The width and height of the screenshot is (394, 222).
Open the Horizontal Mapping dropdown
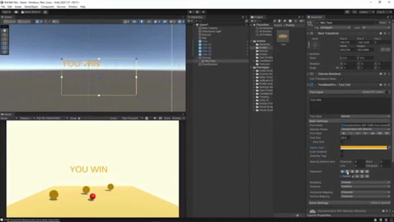pos(365,192)
